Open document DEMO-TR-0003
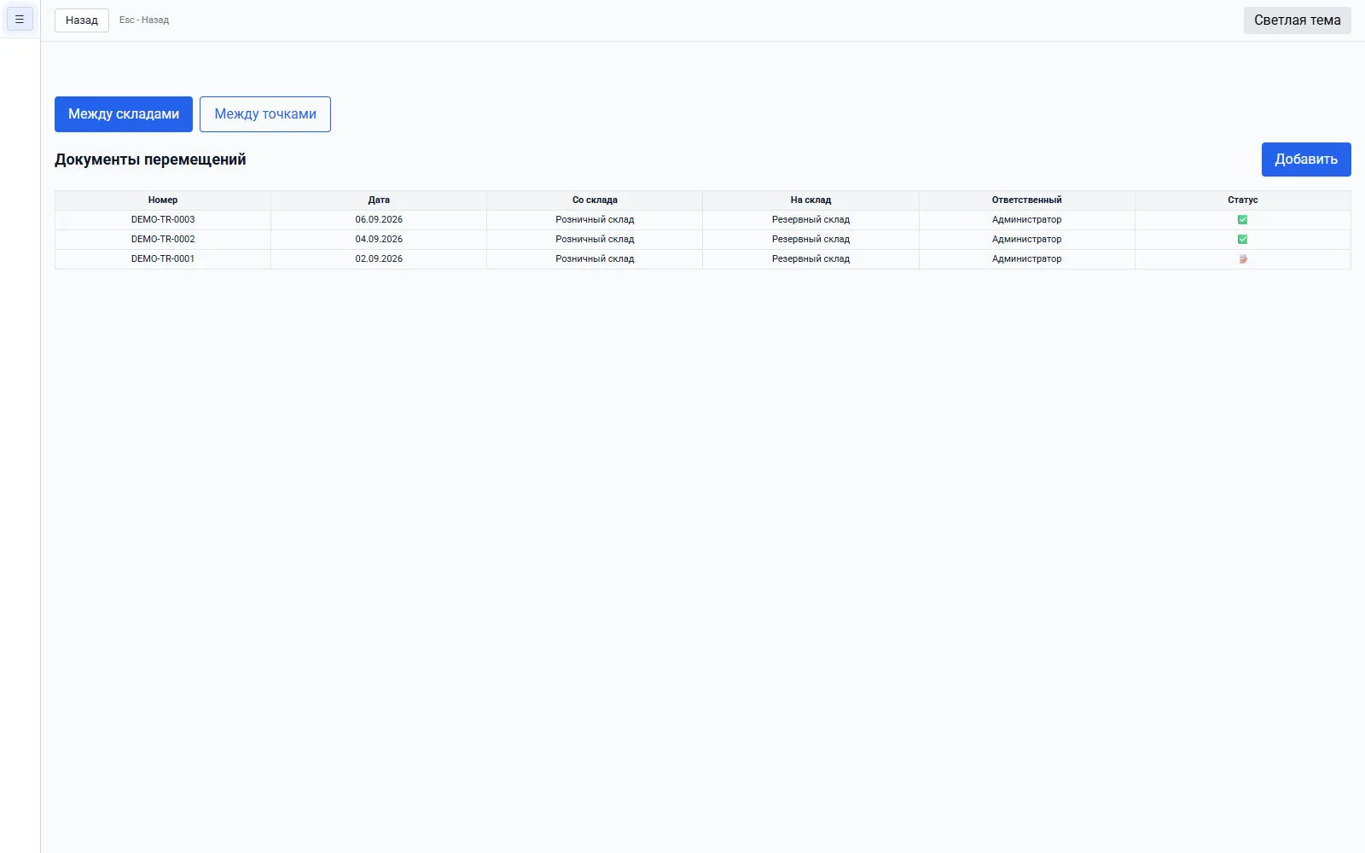The width and height of the screenshot is (1365, 853). 163,220
